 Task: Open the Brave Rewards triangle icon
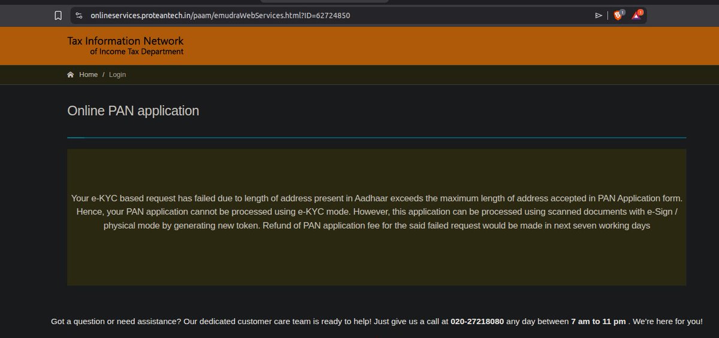tap(637, 15)
